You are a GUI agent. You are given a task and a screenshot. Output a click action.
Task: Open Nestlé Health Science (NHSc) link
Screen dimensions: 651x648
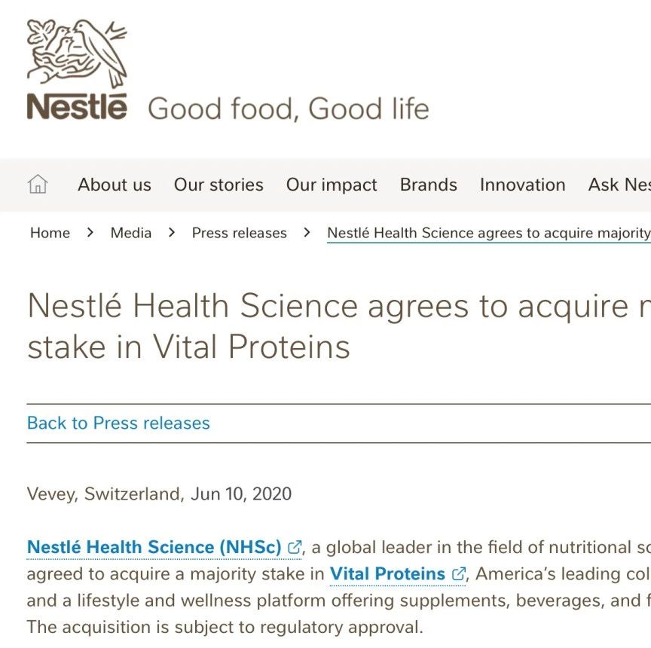(154, 547)
